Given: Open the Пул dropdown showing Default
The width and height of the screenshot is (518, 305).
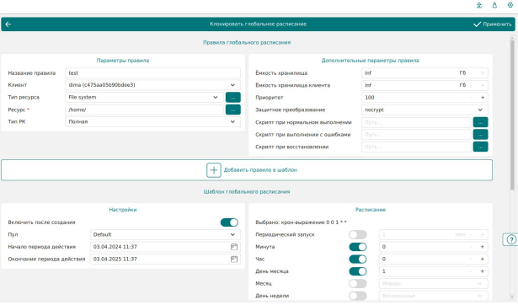Looking at the screenshot, I should click(x=165, y=234).
